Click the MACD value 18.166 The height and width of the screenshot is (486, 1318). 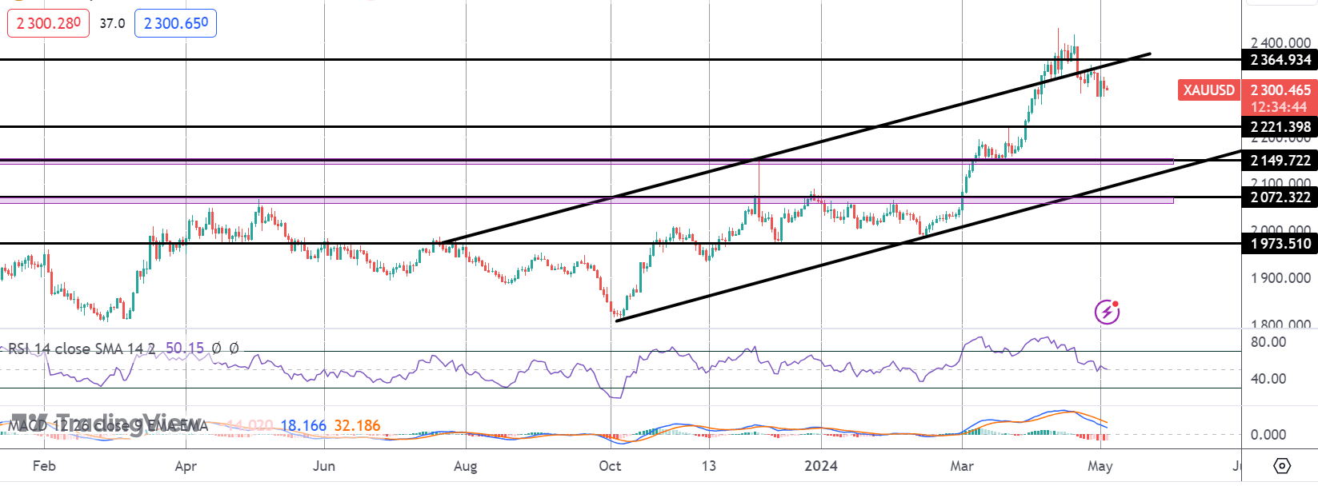click(x=303, y=425)
